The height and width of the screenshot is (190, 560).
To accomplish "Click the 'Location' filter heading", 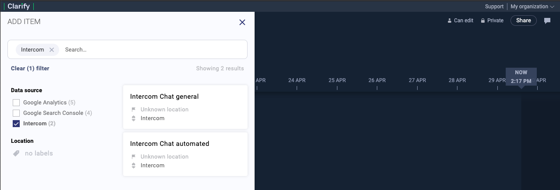I will coord(22,141).
